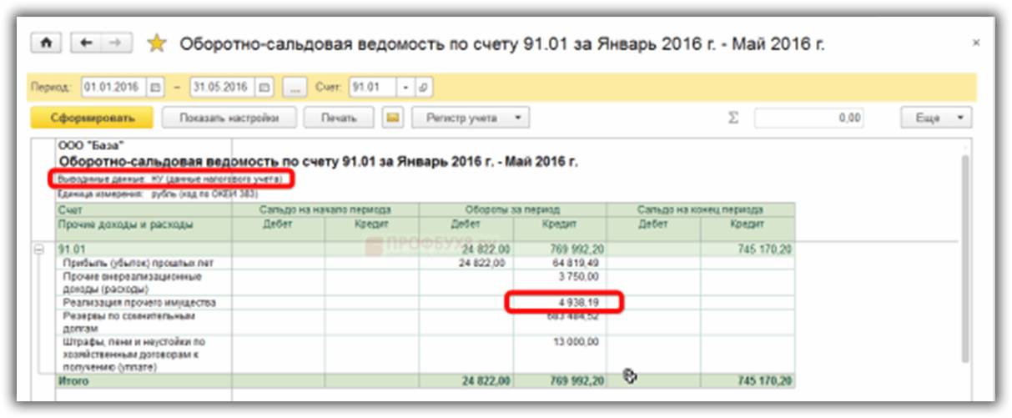Image resolution: width=1012 pixels, height=418 pixels.
Task: Star this report as favorite
Action: click(156, 43)
